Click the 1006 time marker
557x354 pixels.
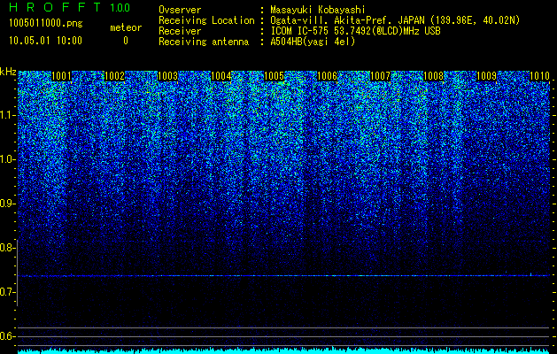(x=327, y=76)
